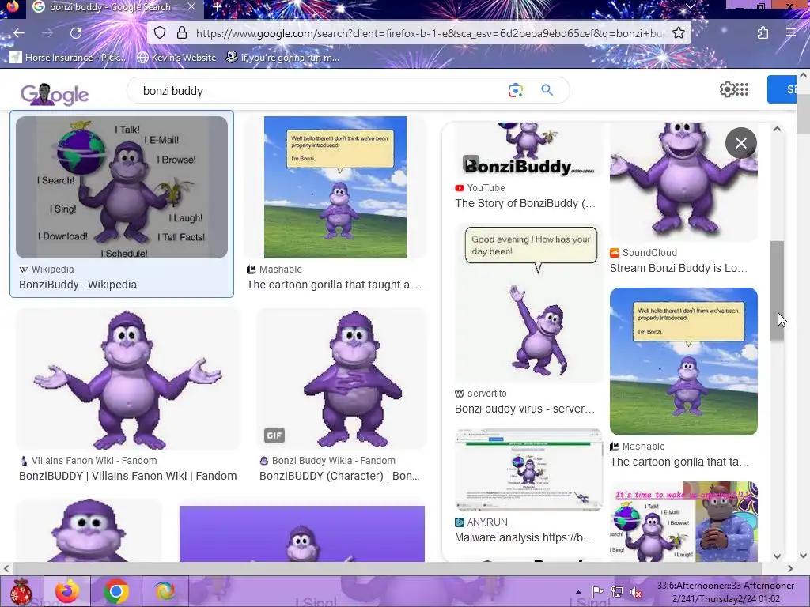Viewport: 810px width, 607px height.
Task: Open BonziBUDDY (Character) Wikia result link
Action: click(339, 476)
